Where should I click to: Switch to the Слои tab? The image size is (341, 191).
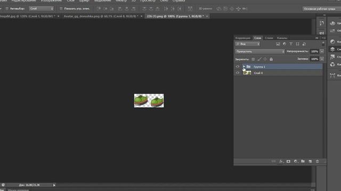pos(258,38)
